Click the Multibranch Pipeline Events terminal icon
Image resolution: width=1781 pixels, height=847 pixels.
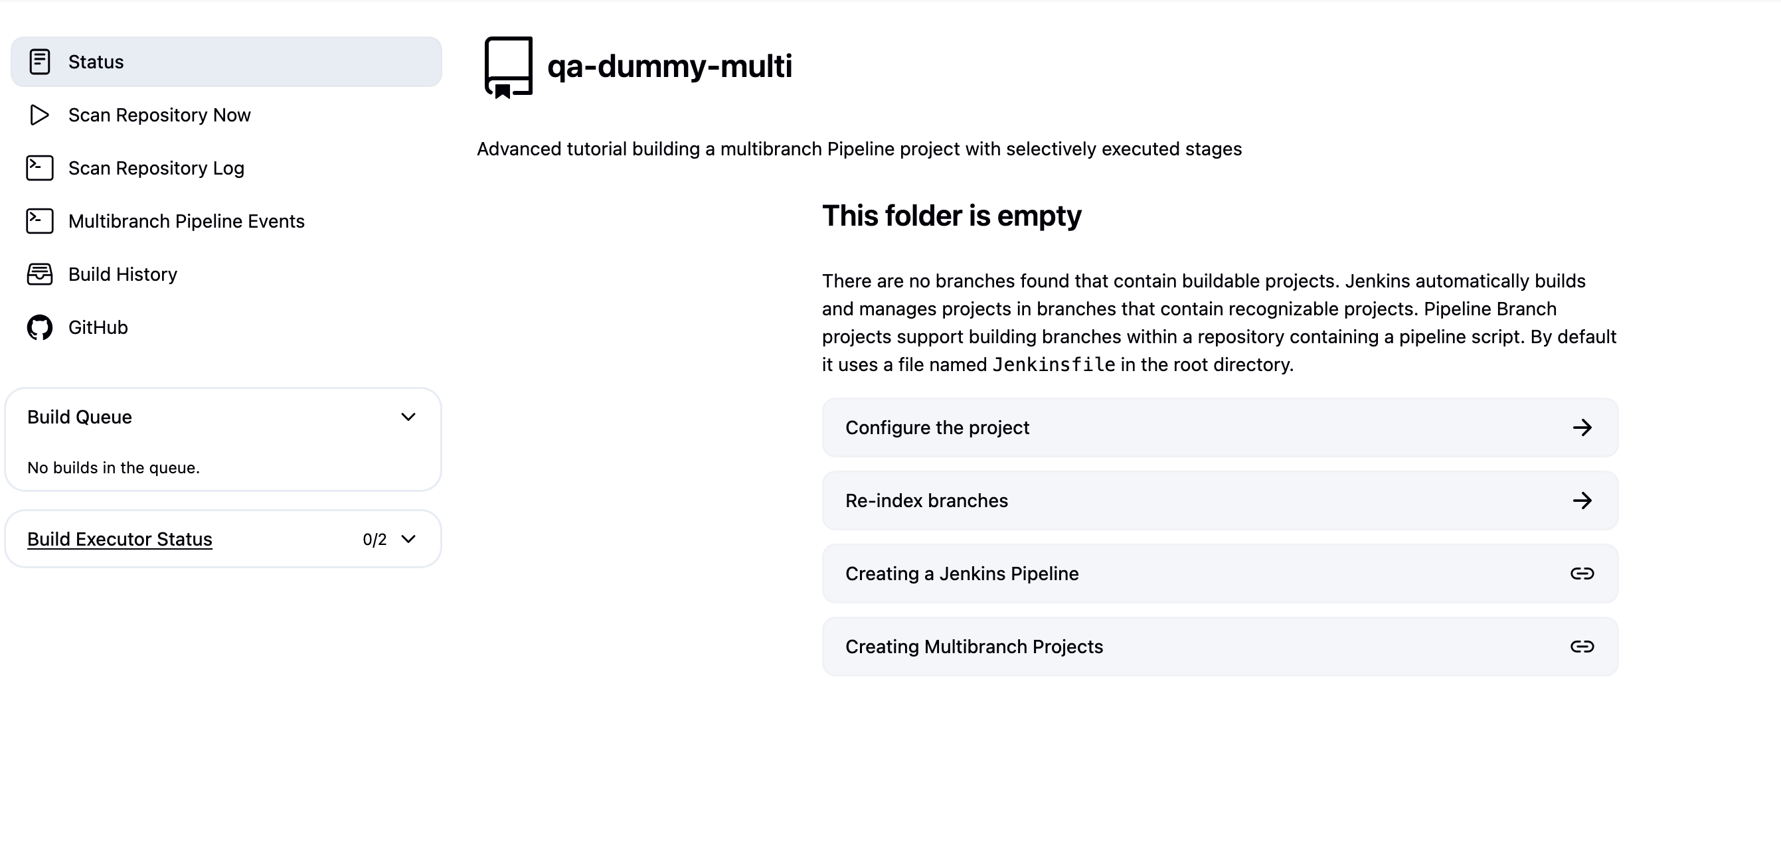[39, 221]
